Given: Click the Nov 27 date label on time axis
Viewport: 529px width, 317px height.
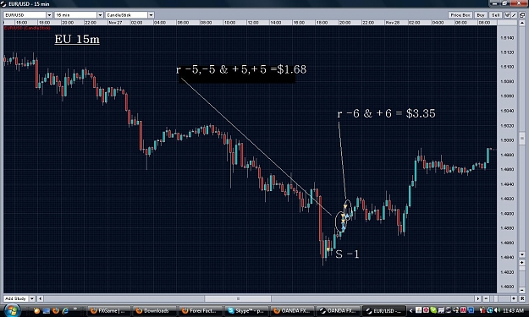Looking at the screenshot, I should click(x=115, y=23).
